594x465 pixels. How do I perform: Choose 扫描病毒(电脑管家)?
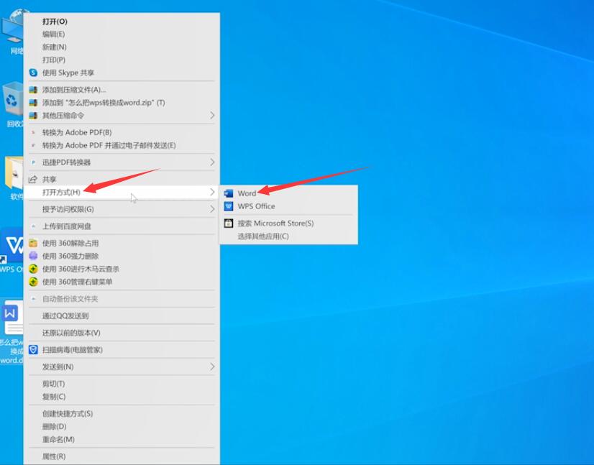[122, 350]
